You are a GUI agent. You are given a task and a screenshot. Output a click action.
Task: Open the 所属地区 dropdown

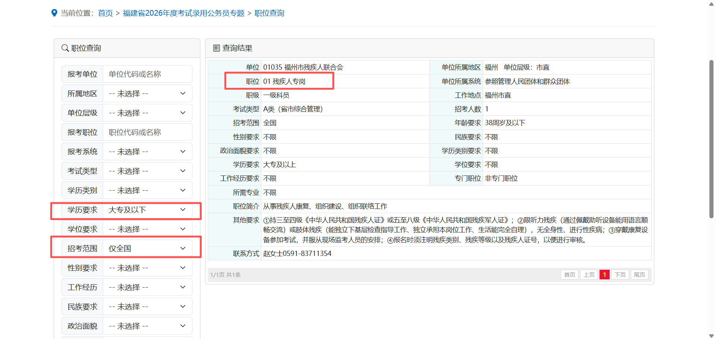point(147,94)
